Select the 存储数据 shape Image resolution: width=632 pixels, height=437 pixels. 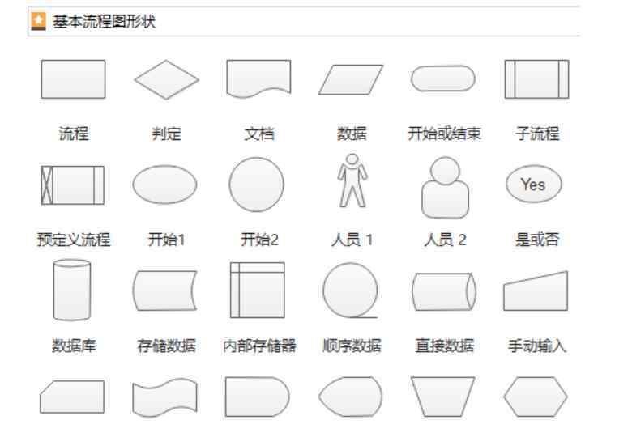point(164,291)
